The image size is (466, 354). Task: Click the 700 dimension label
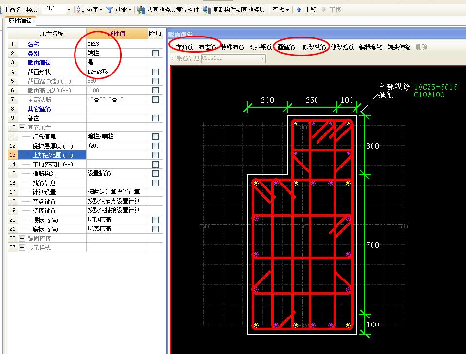point(373,245)
